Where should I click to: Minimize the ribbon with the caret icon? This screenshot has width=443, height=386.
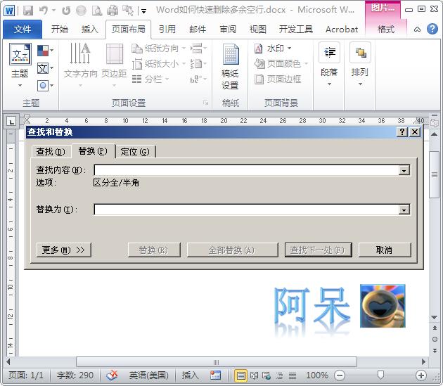(x=417, y=30)
